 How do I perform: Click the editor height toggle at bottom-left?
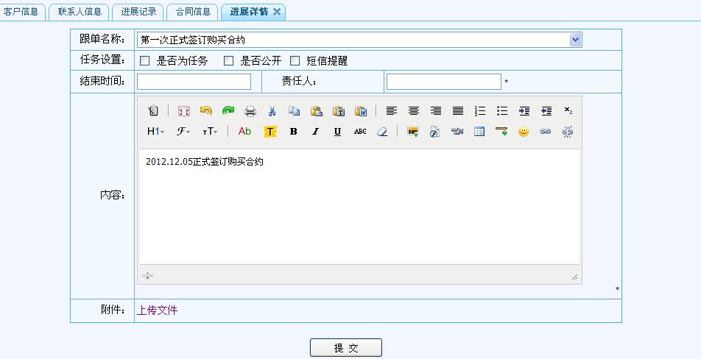pyautogui.click(x=147, y=276)
